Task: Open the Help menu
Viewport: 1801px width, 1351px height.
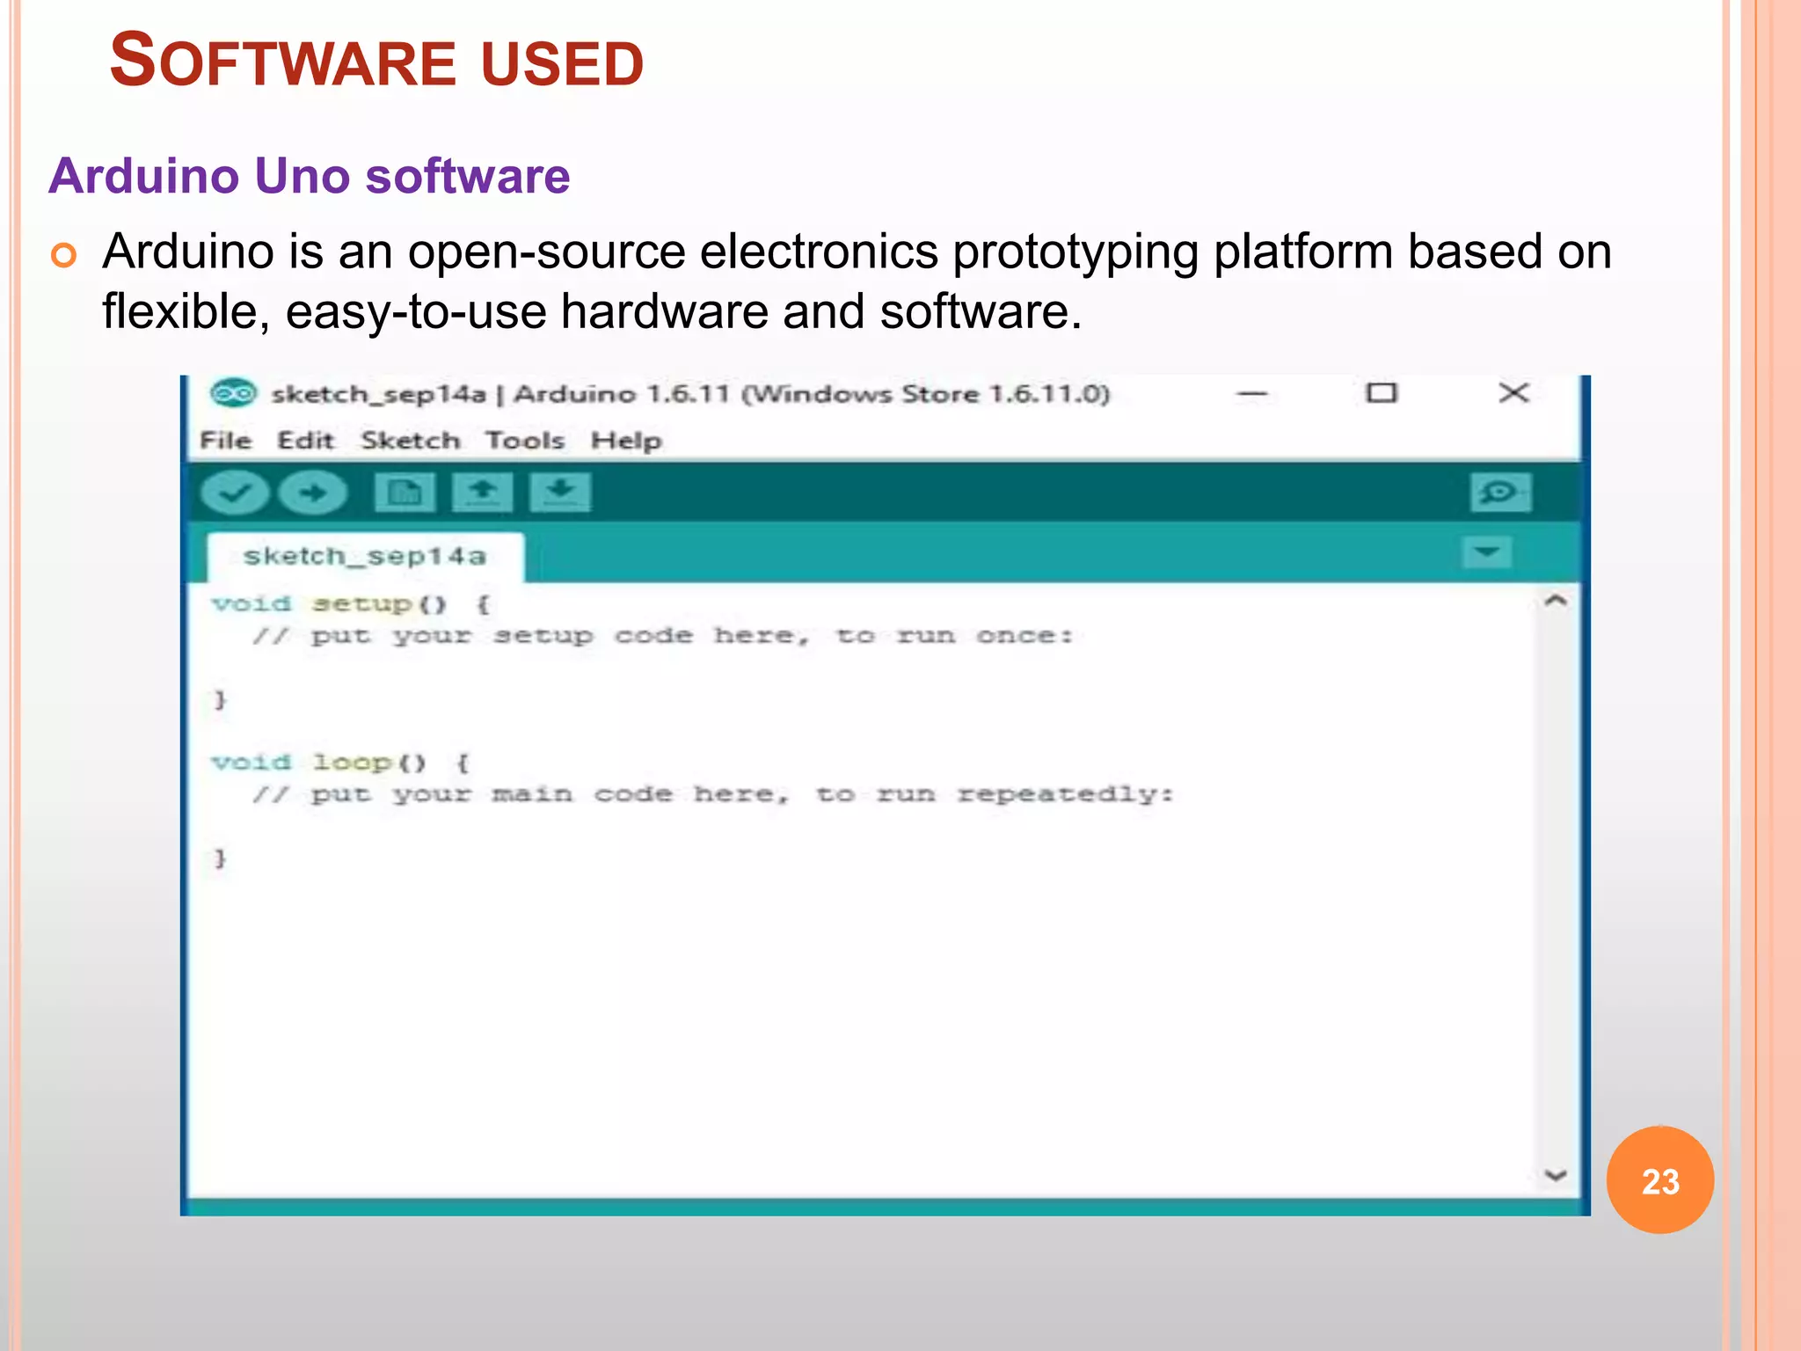Action: pos(626,441)
